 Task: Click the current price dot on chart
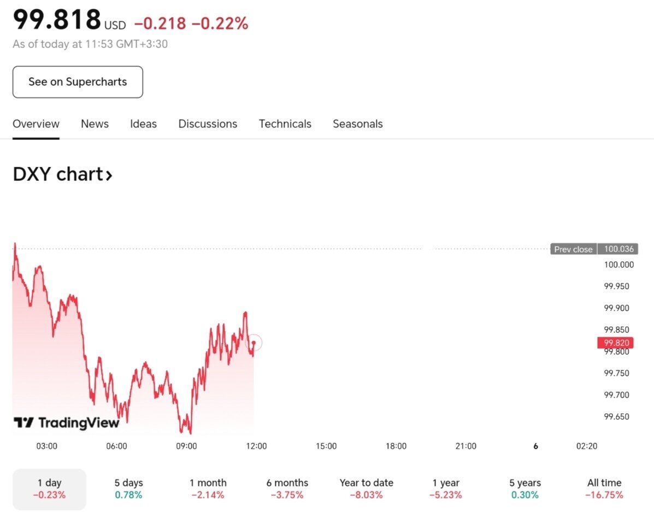254,343
